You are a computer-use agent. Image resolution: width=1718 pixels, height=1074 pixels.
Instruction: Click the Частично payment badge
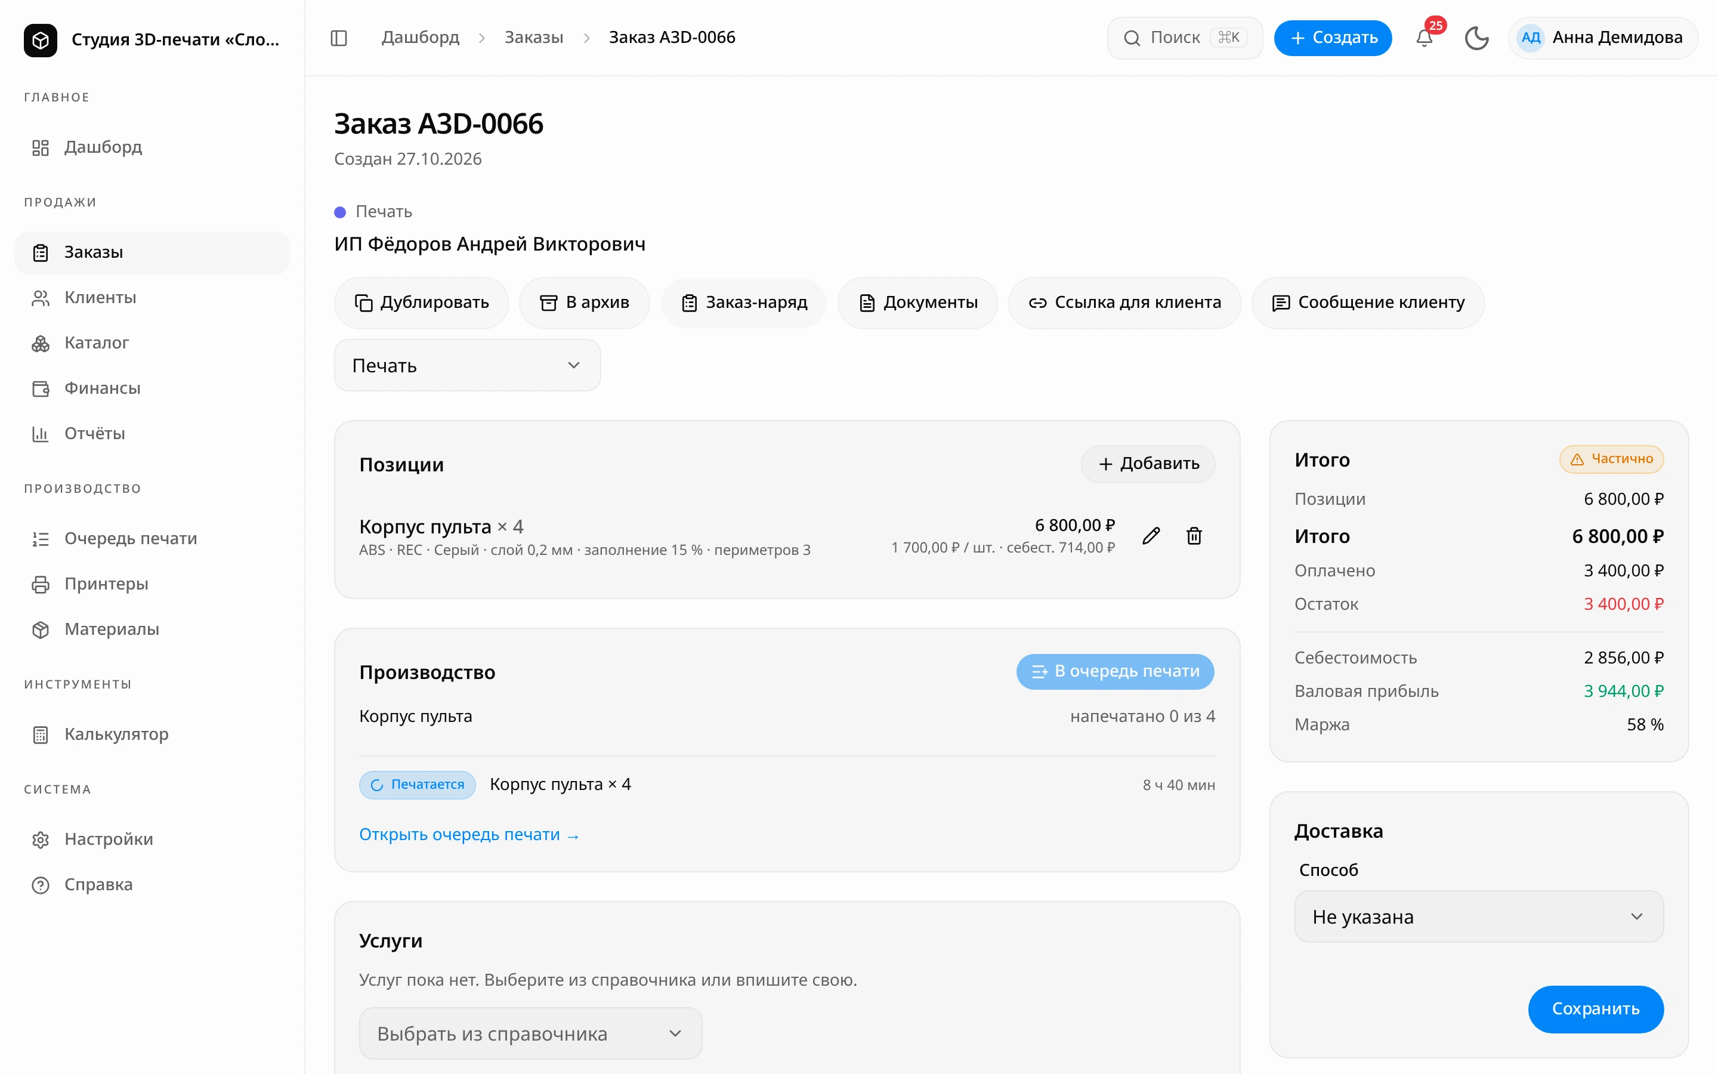click(1611, 459)
